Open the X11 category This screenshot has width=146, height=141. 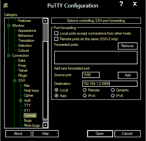(27, 110)
